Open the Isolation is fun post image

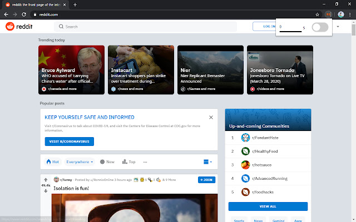[135, 208]
